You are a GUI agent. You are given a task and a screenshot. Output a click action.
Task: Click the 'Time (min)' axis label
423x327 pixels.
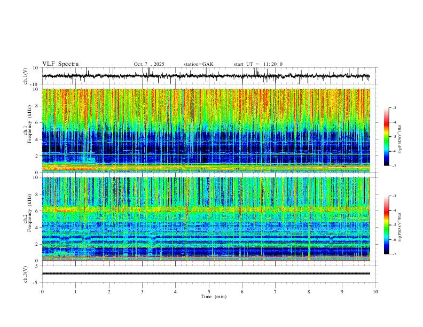[214, 297]
